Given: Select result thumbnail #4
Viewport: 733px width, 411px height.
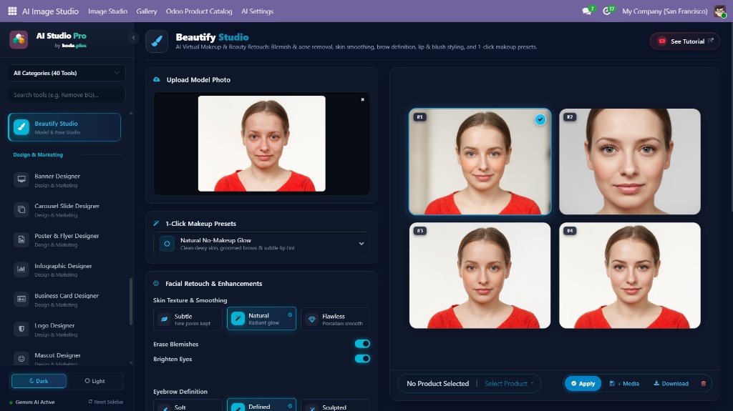Looking at the screenshot, I should pos(630,276).
